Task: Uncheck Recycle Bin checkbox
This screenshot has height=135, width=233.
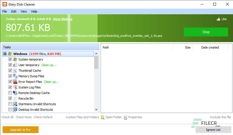Action: pos(10,98)
